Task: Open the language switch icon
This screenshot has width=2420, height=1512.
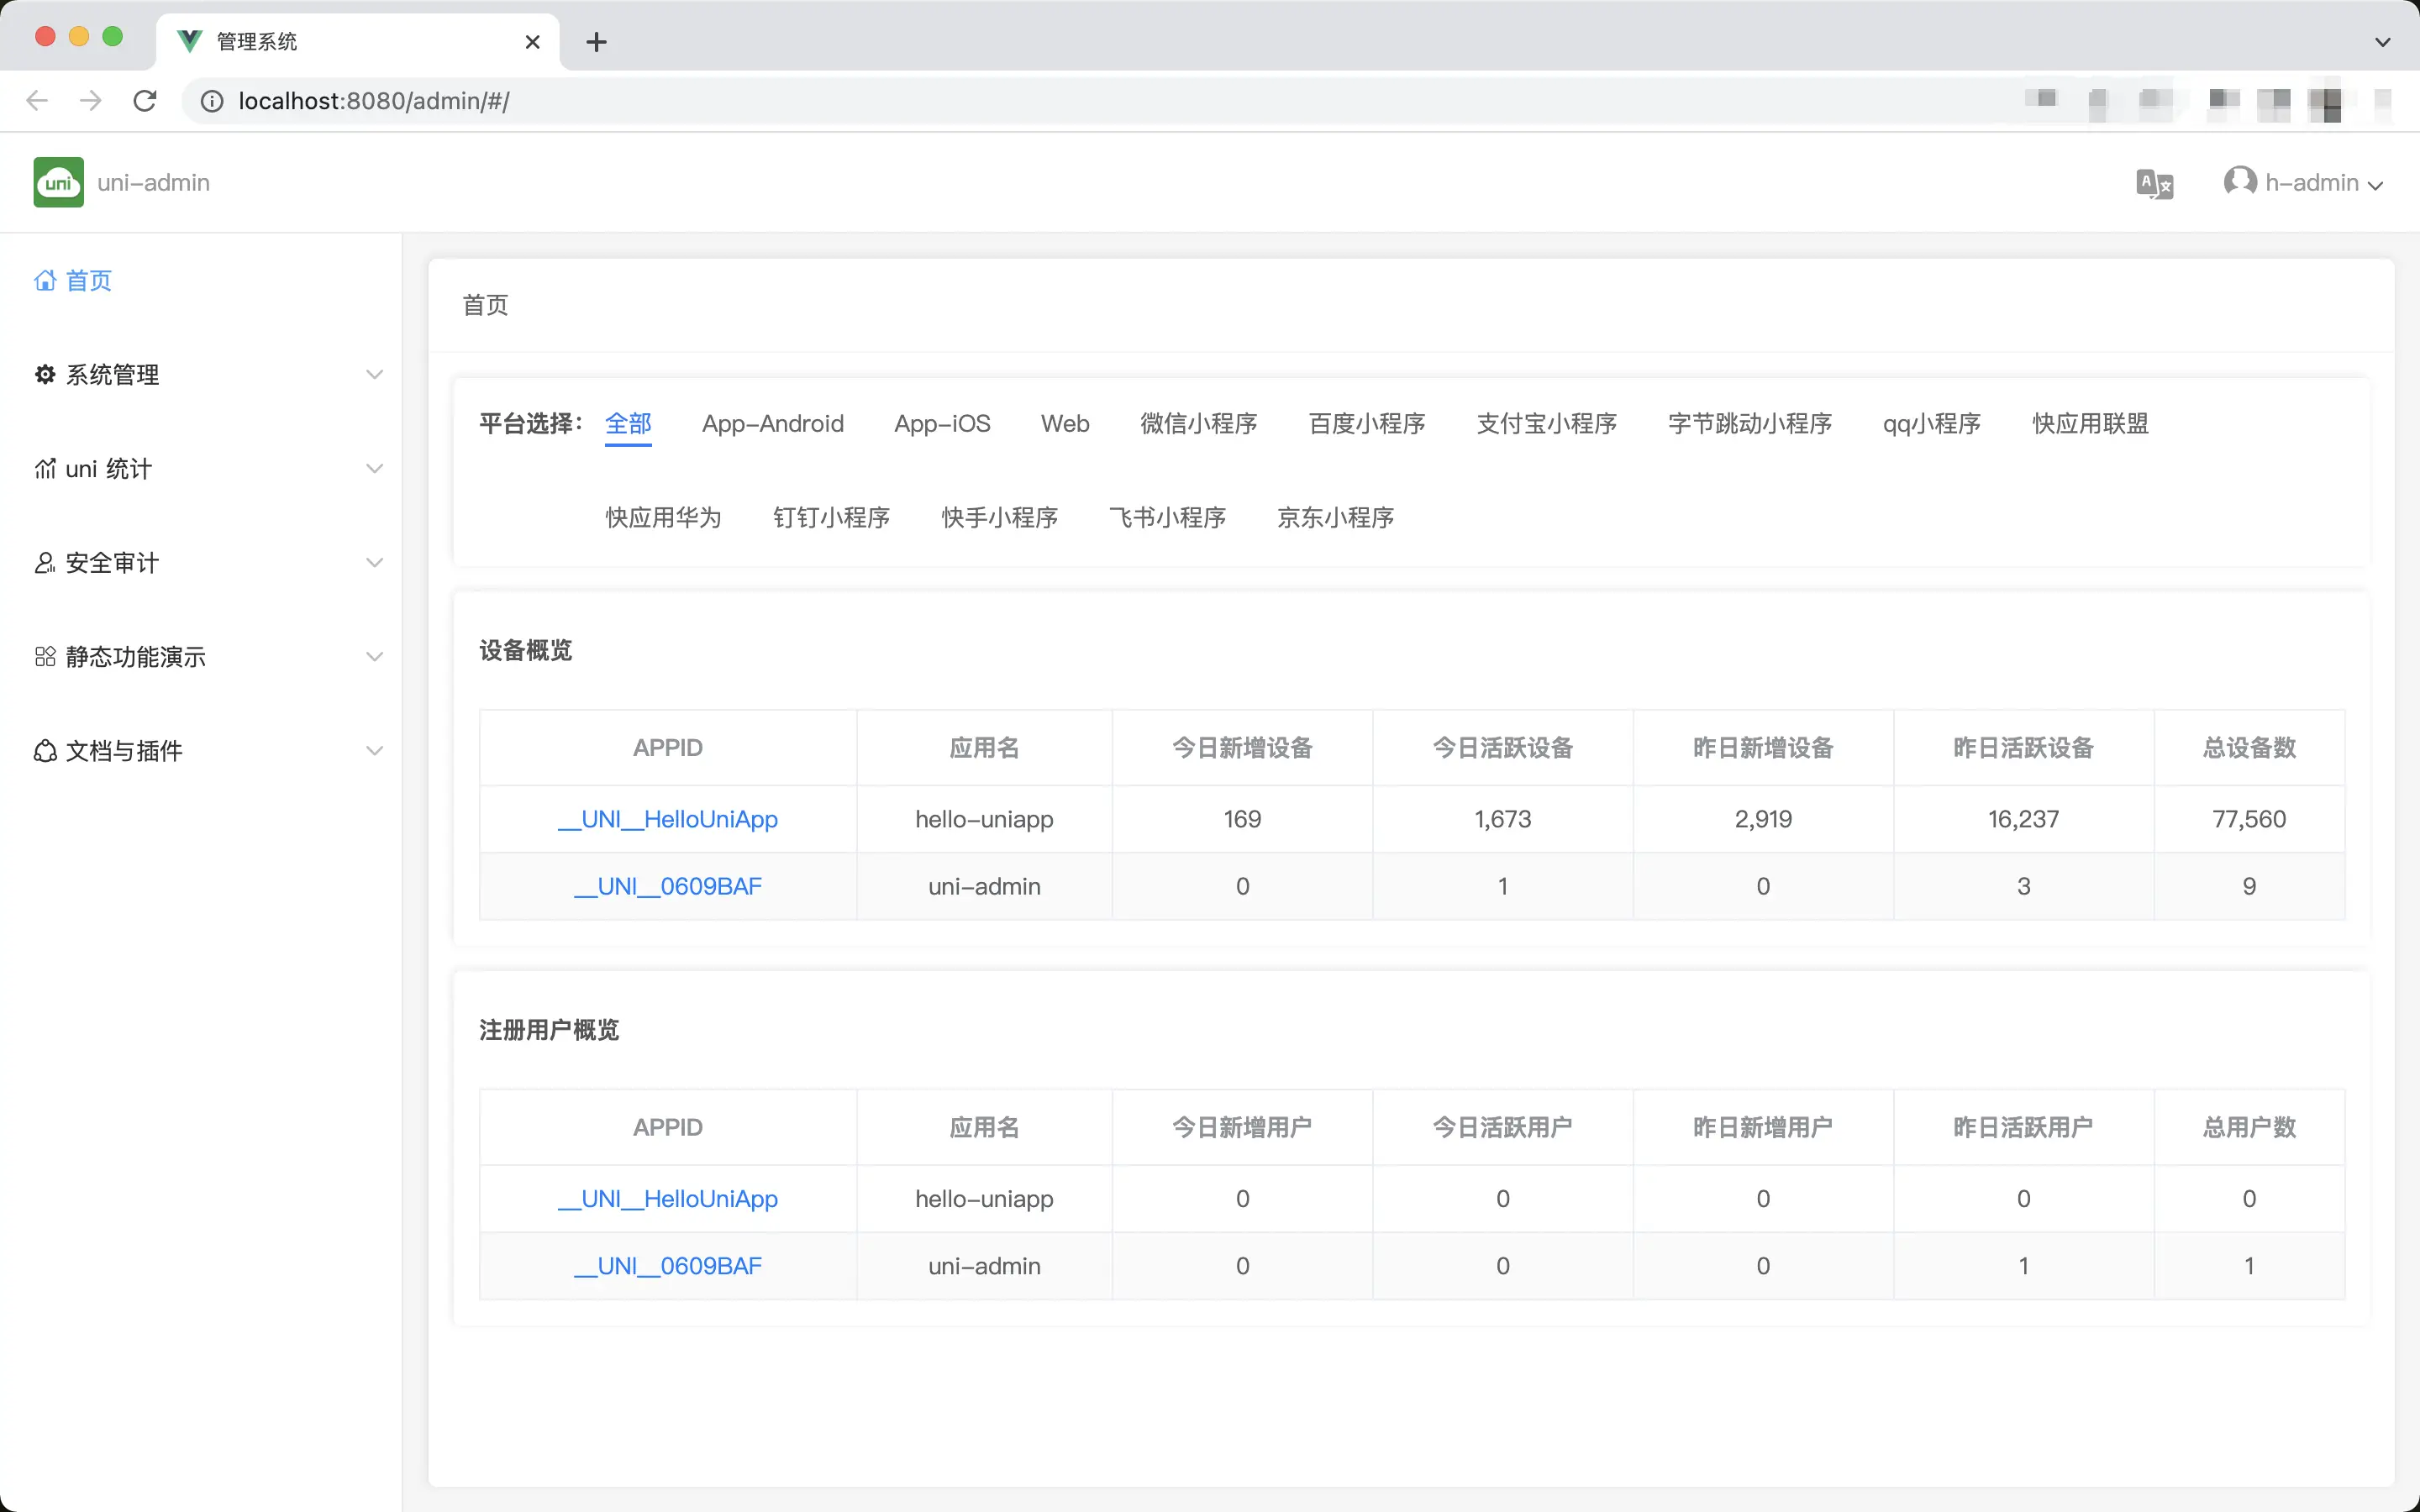Action: click(2154, 184)
